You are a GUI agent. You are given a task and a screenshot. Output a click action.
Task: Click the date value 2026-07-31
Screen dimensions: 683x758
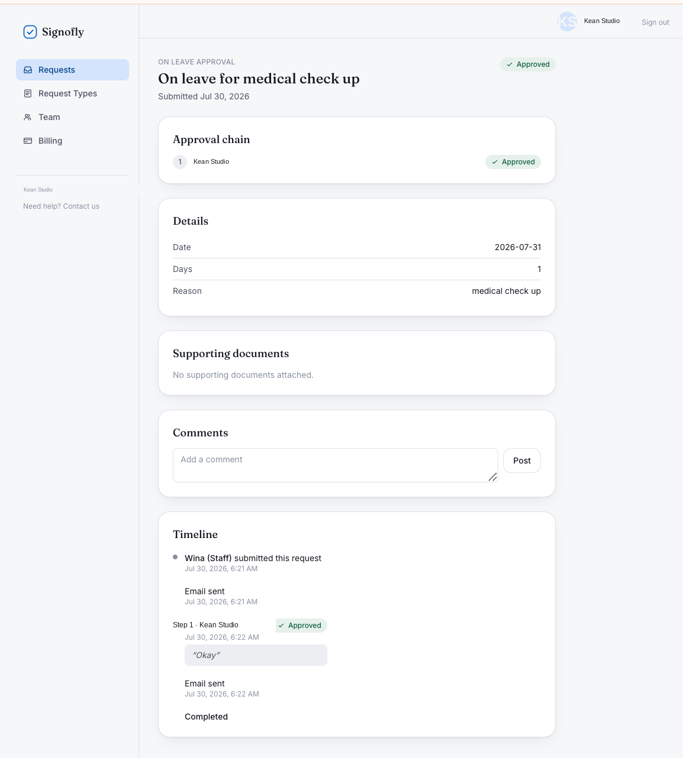[518, 247]
